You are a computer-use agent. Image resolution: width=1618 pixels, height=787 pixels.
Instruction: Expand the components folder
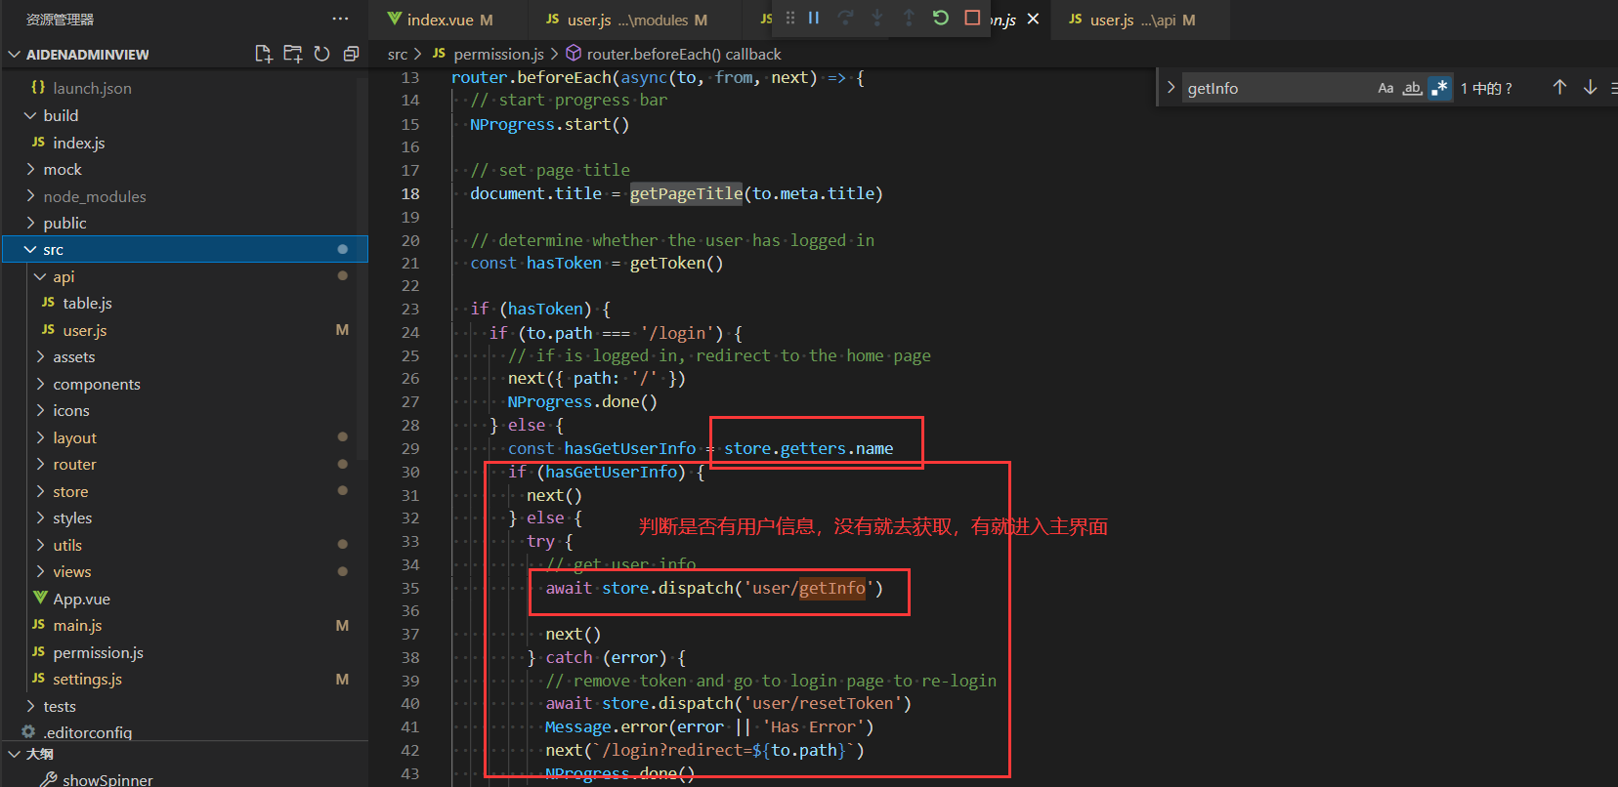pos(97,385)
